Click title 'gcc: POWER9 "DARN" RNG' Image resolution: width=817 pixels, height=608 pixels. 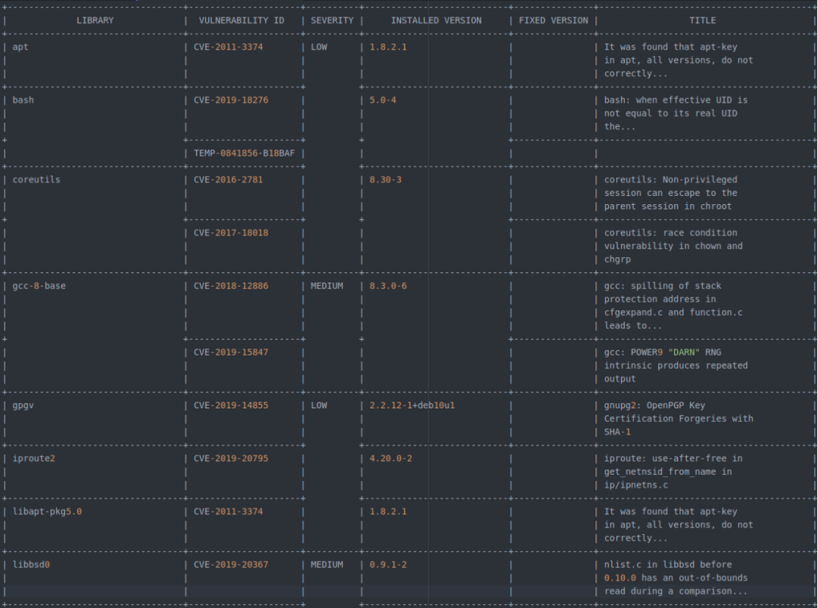pyautogui.click(x=663, y=352)
